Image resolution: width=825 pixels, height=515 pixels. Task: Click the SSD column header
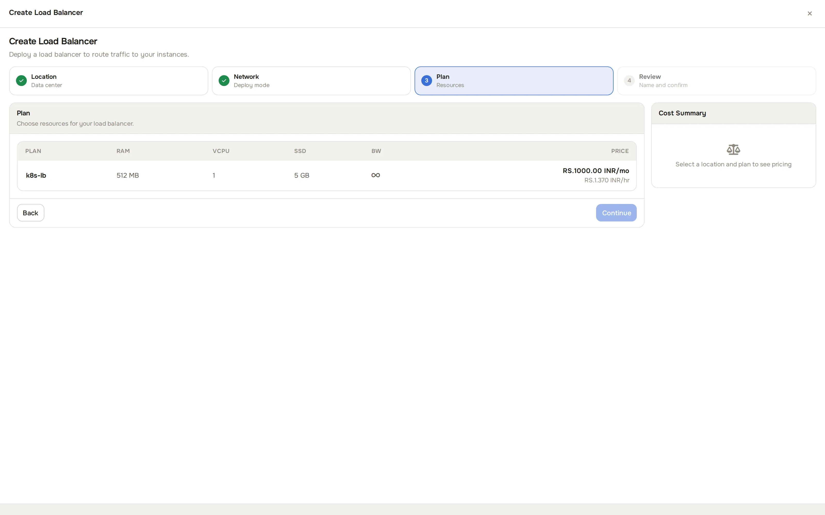coord(300,151)
